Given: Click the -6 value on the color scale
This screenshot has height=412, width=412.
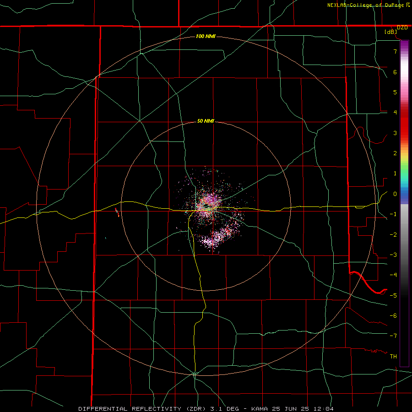Looking at the screenshot, I should pyautogui.click(x=393, y=316).
